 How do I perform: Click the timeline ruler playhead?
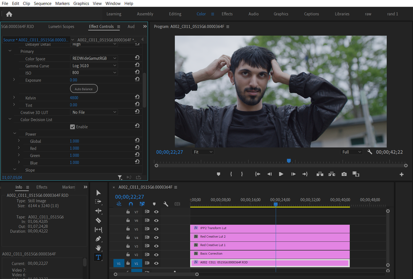(276, 204)
